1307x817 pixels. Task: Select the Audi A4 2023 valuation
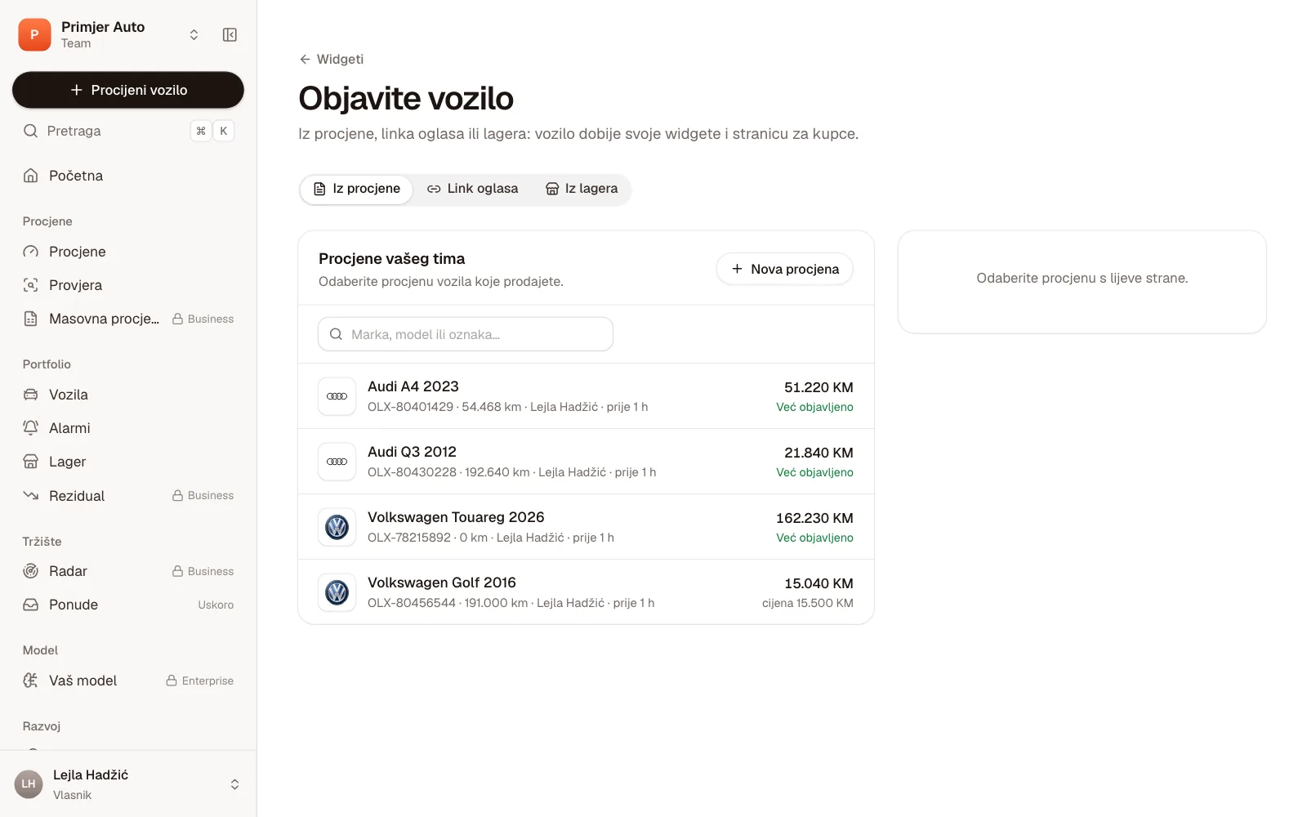tap(586, 396)
